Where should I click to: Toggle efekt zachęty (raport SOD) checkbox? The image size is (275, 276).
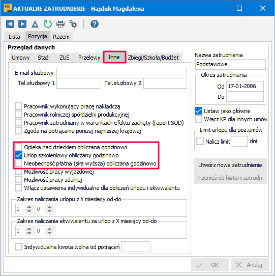[x=19, y=123]
